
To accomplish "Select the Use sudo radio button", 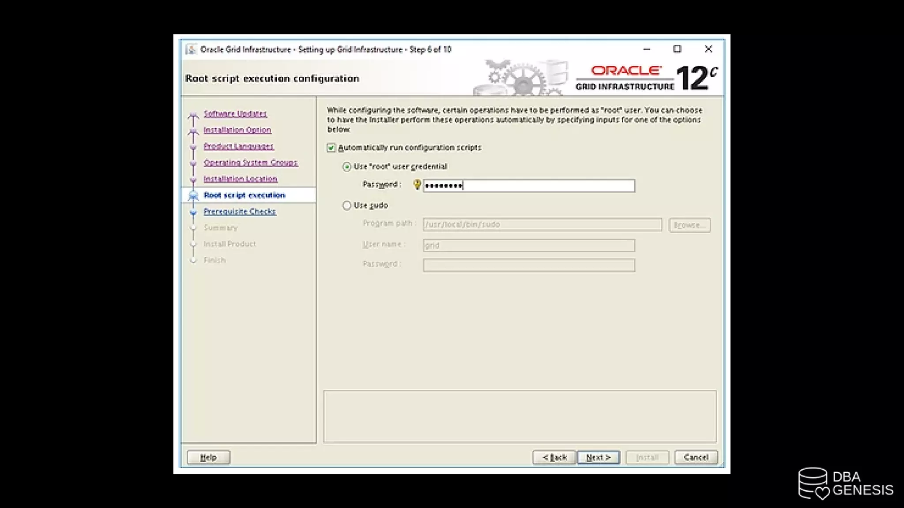I will tap(347, 205).
